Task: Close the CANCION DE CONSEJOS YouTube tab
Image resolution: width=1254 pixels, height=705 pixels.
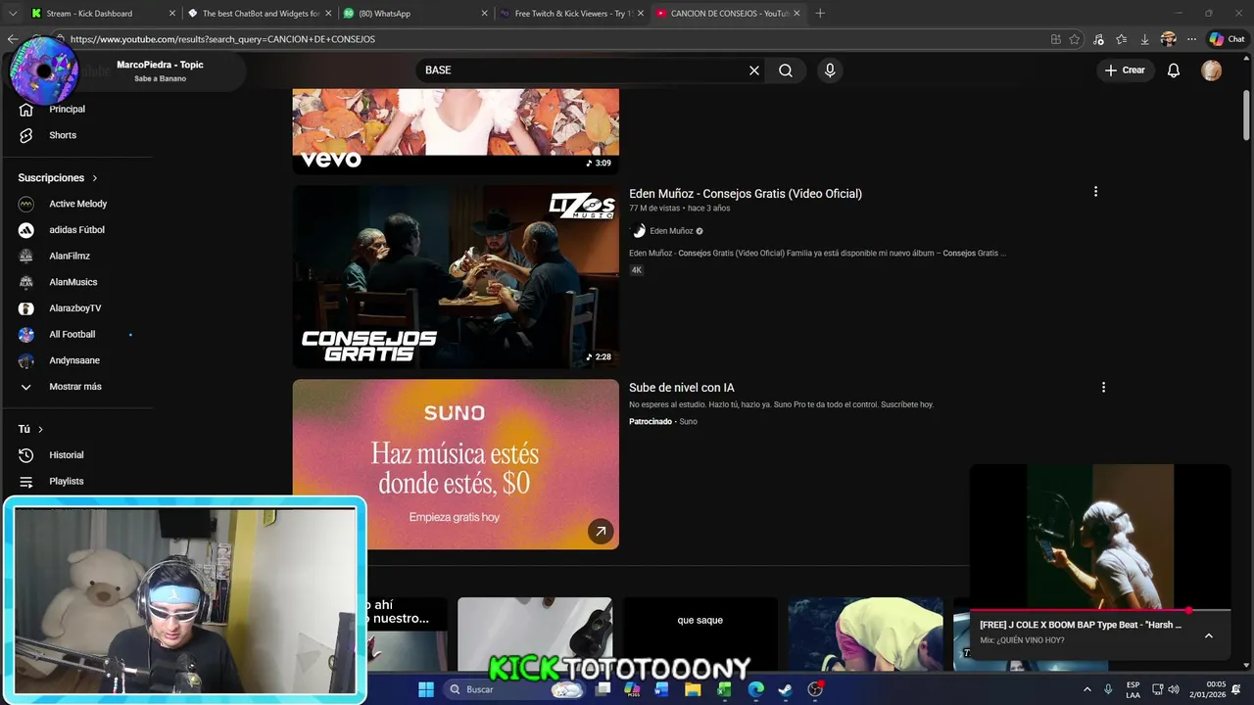Action: click(x=796, y=14)
